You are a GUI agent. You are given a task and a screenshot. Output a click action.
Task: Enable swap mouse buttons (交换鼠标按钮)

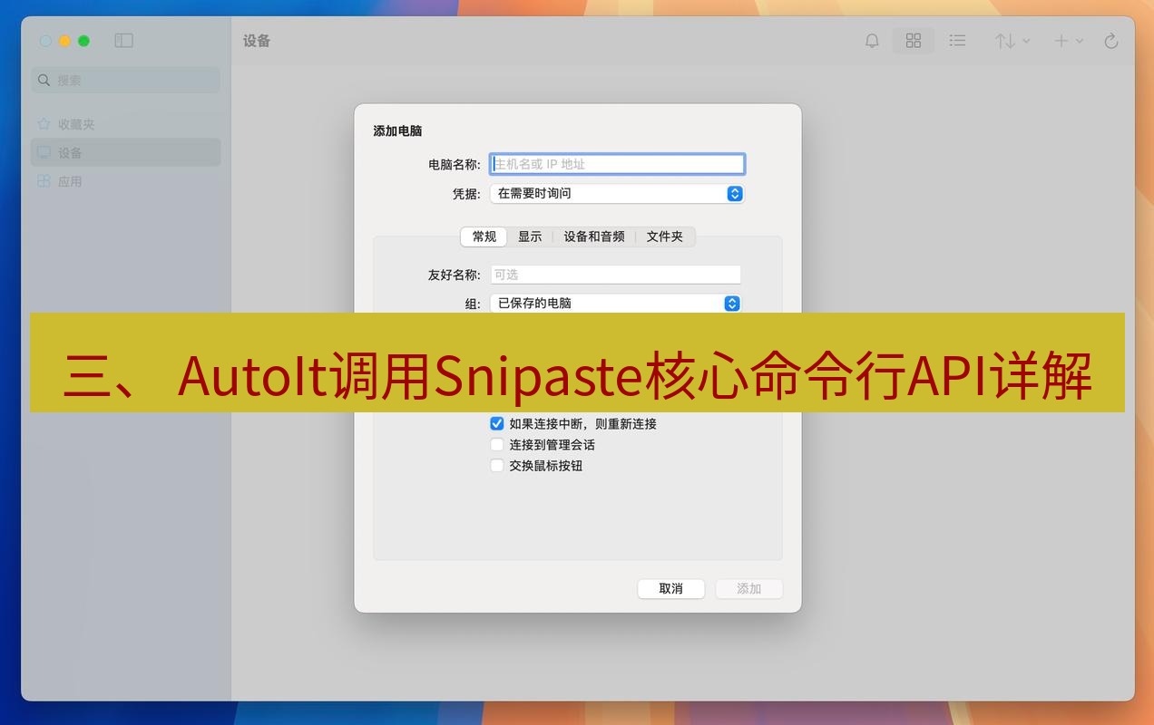point(497,465)
